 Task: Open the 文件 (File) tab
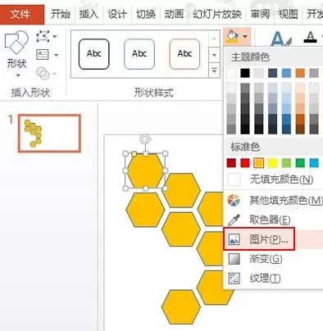[22, 14]
